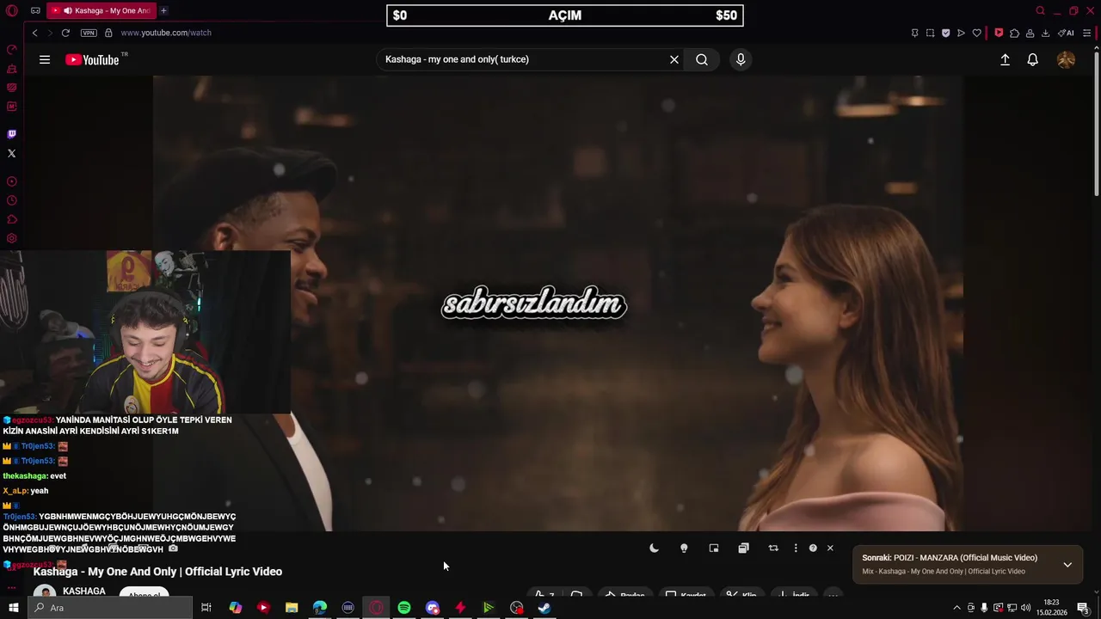Click the Opera pinboard pin icon

pyautogui.click(x=914, y=33)
